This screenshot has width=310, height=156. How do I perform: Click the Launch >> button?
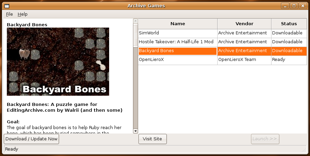point(265,139)
